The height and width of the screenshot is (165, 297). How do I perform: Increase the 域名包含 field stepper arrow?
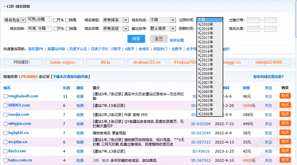click(x=50, y=18)
